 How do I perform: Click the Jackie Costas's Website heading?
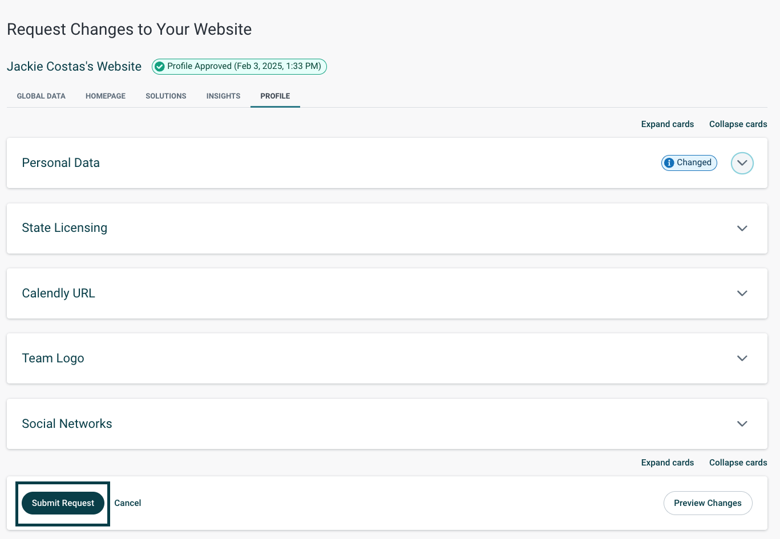[74, 67]
